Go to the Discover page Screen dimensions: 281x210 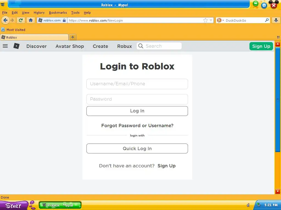[x=36, y=46]
